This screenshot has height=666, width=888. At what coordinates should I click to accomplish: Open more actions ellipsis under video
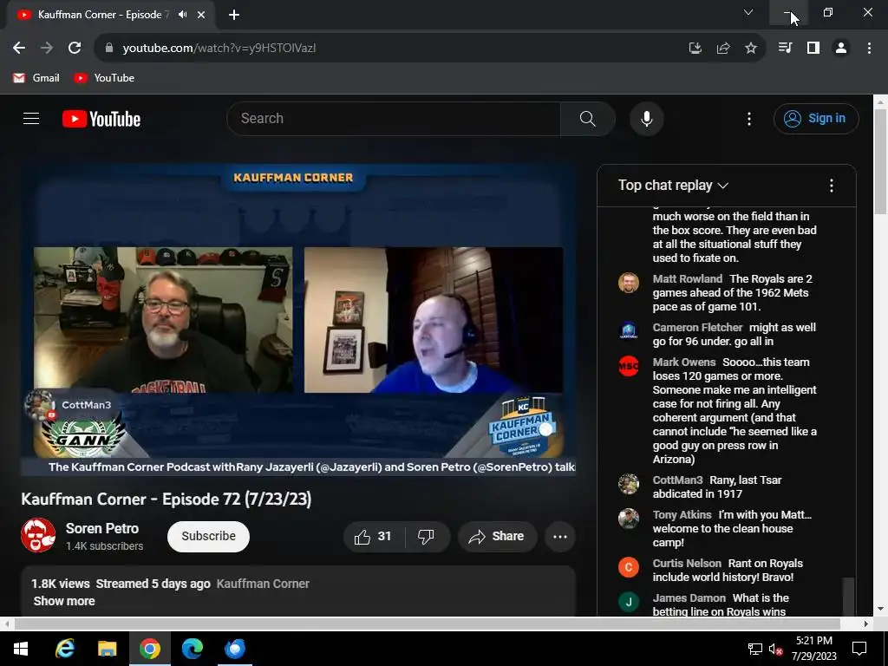coord(560,536)
